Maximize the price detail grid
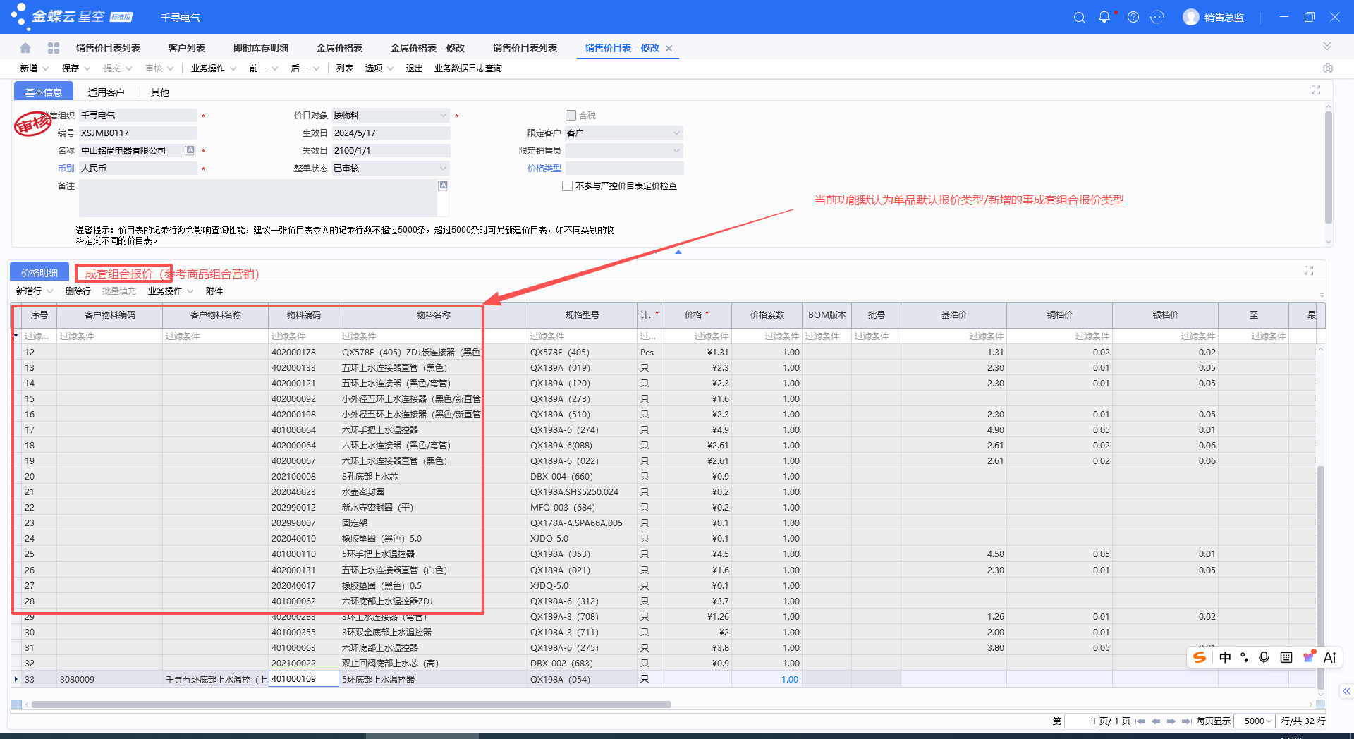The image size is (1354, 739). (1309, 271)
